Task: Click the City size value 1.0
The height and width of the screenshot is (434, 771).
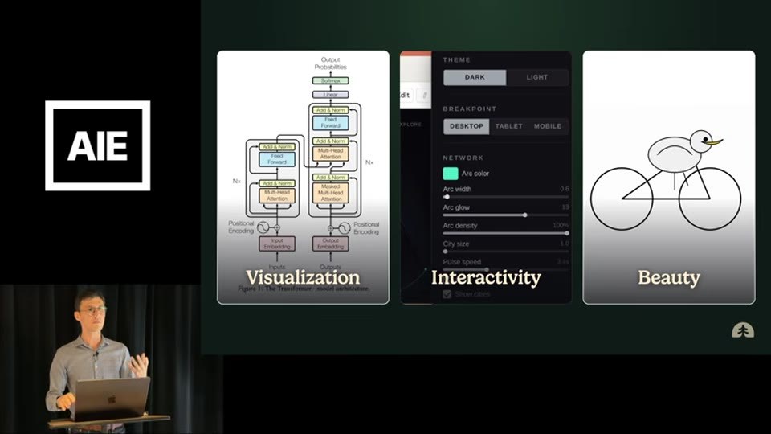Action: 564,244
